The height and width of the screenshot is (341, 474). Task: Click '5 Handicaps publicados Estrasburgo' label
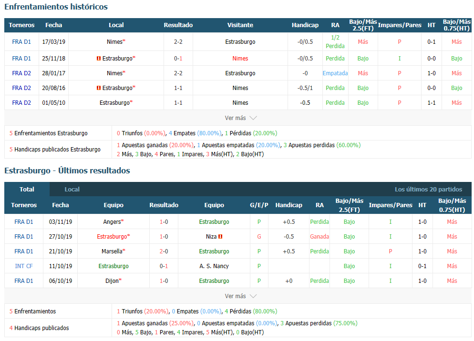55,150
